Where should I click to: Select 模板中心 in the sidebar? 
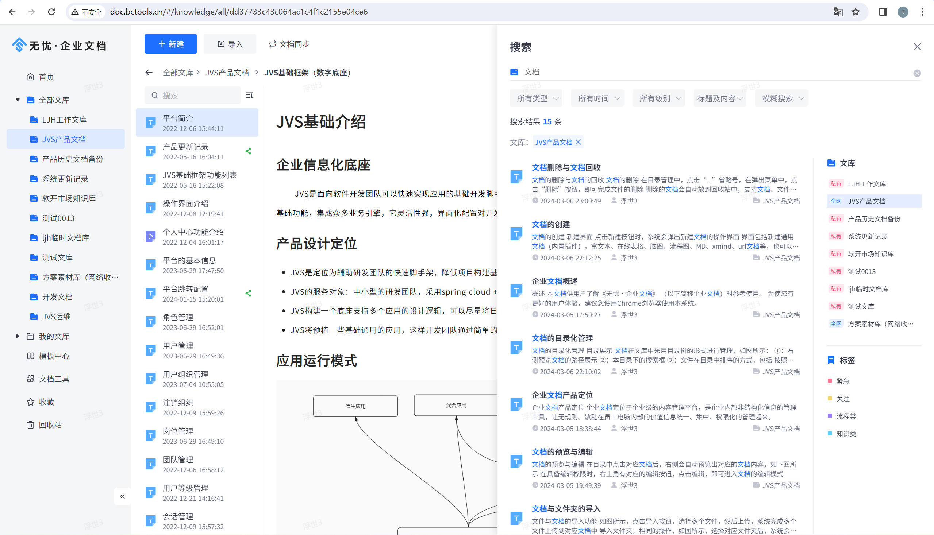point(54,356)
